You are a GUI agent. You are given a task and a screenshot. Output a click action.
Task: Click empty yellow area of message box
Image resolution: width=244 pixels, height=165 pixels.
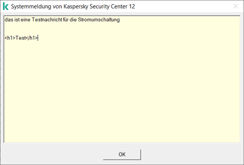coord(121,93)
